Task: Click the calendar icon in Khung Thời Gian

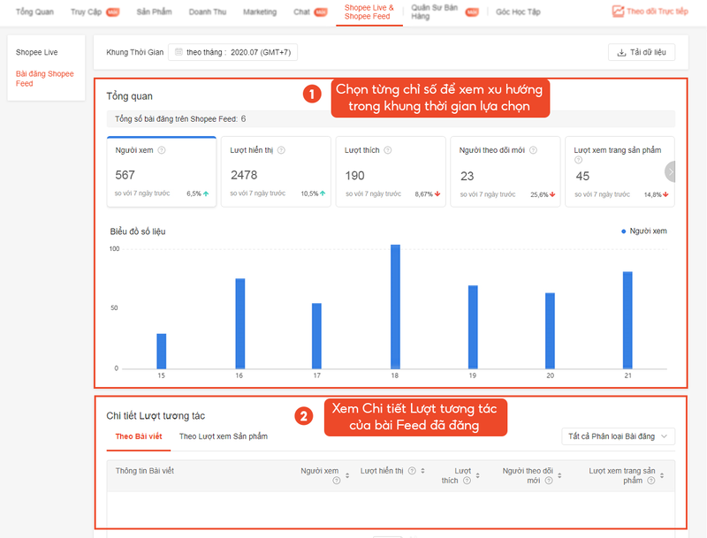Action: pos(179,52)
